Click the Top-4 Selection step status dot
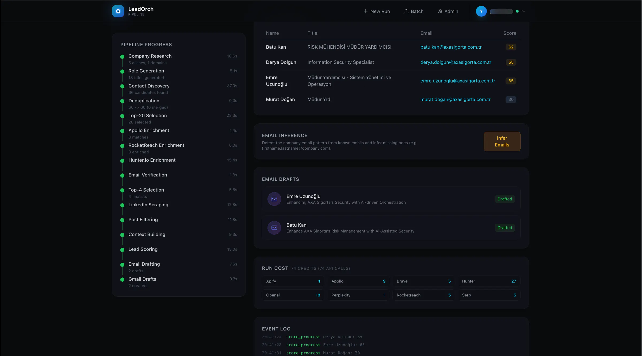The width and height of the screenshot is (642, 356). coord(122,190)
